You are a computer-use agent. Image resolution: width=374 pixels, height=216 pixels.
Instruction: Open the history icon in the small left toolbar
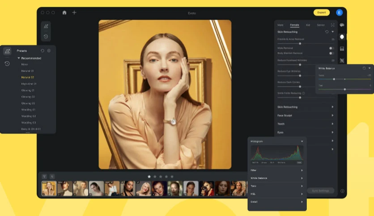[x=46, y=37]
